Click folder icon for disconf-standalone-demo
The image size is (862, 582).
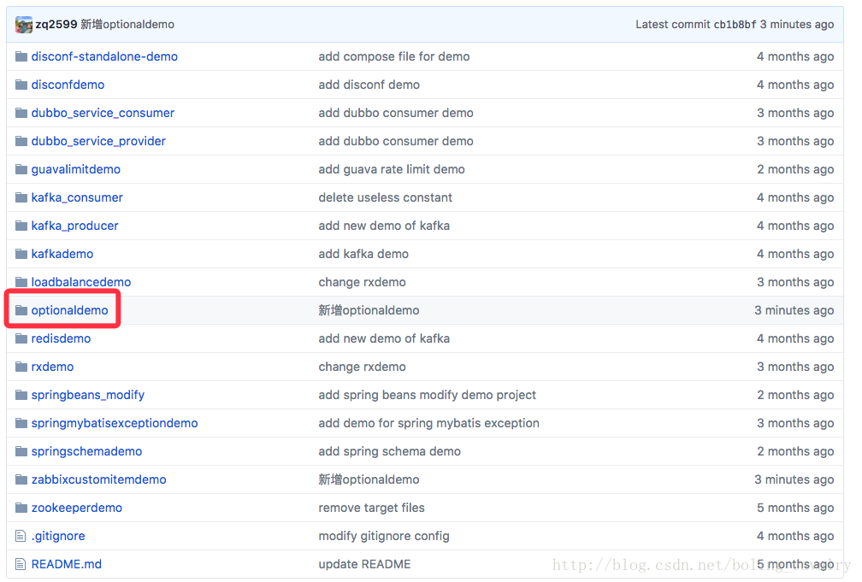[x=21, y=56]
